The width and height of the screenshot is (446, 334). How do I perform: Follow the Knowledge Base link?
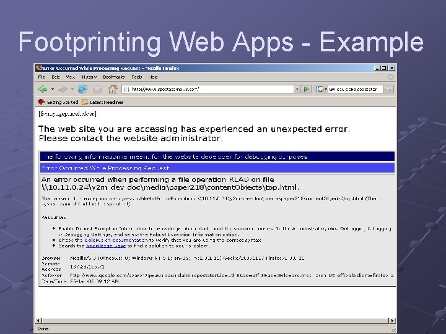tap(106, 246)
